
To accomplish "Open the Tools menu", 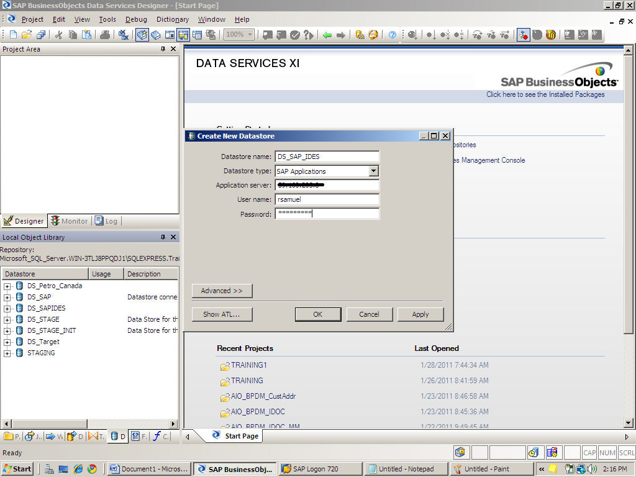I will point(107,19).
